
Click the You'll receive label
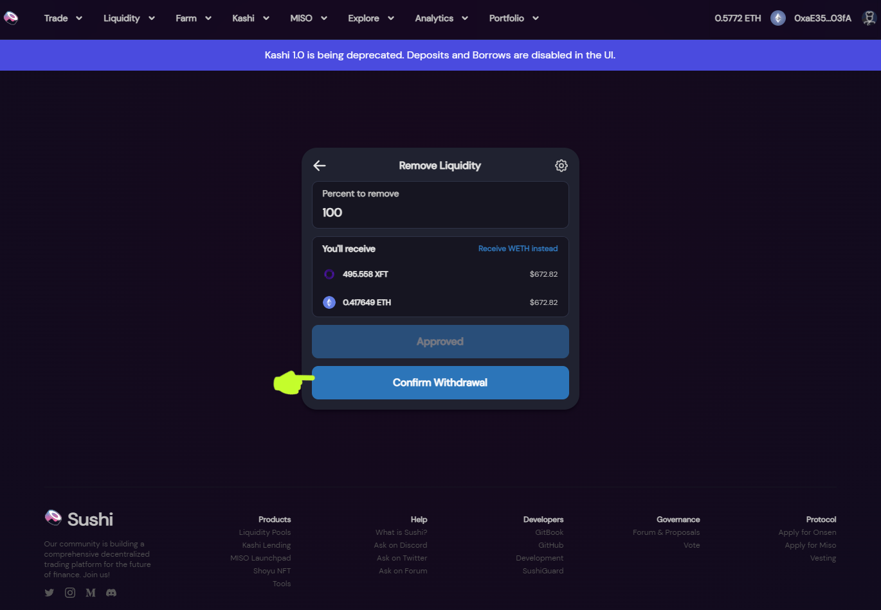coord(349,249)
